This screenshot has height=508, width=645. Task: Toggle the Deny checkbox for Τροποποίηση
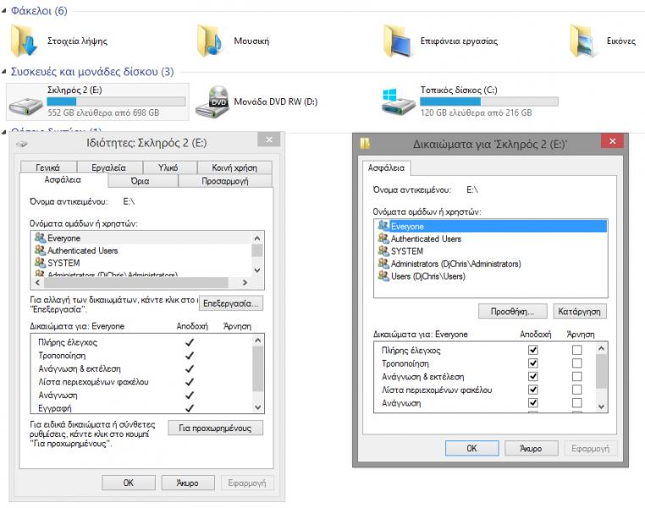pyautogui.click(x=577, y=364)
